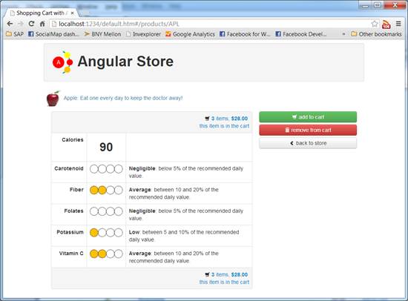Reload the page with the refresh icon

coord(31,24)
